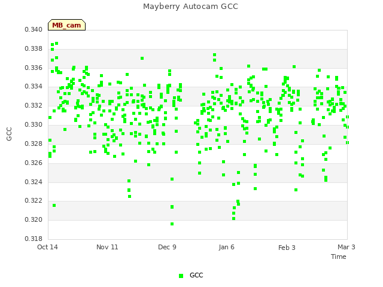Click the 0.320 y-axis value
Image resolution: width=383 pixels, height=287 pixels.
[x=34, y=219]
